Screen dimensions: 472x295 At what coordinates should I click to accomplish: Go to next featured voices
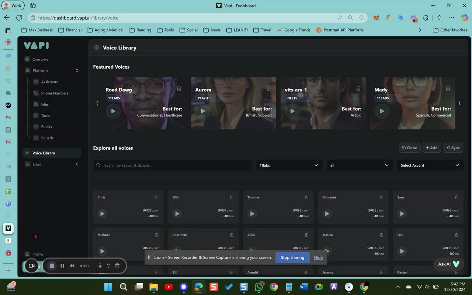pyautogui.click(x=459, y=103)
